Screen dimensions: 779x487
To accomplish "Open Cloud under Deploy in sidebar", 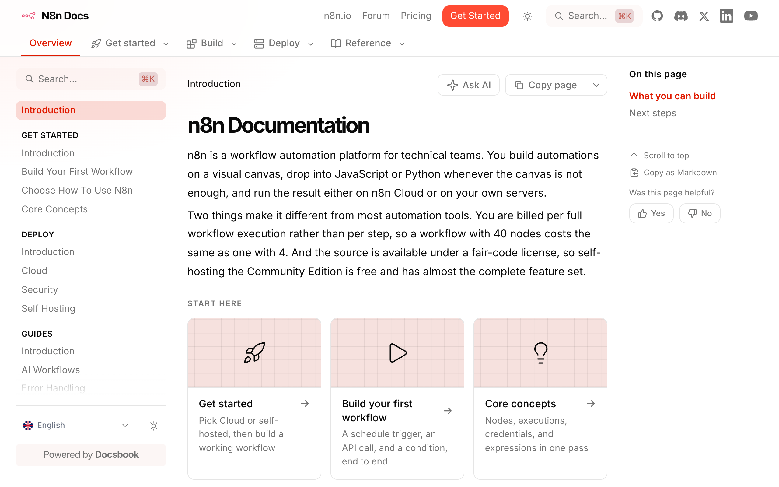I will tap(34, 271).
